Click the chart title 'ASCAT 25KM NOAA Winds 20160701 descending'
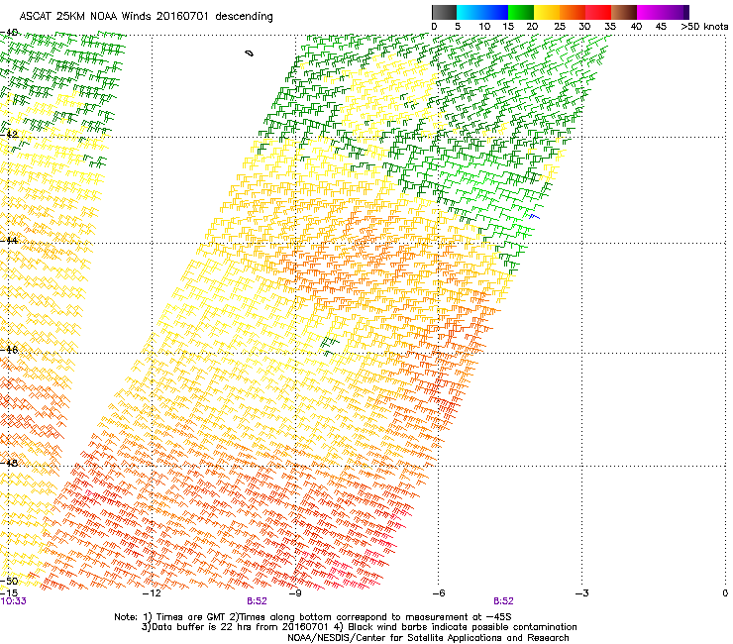Screen dimensions: 733x644 (x=146, y=17)
